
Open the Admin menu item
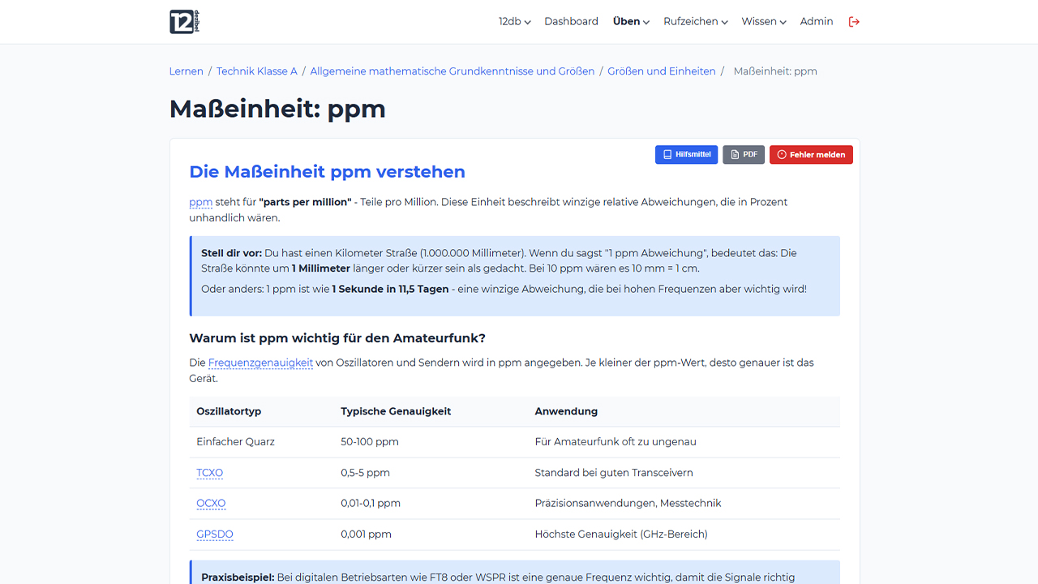pos(816,22)
